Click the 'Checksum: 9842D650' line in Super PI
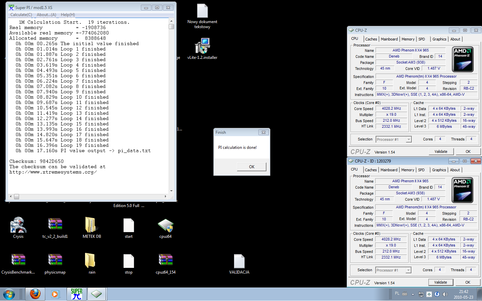Image resolution: width=482 pixels, height=301 pixels. (36, 161)
